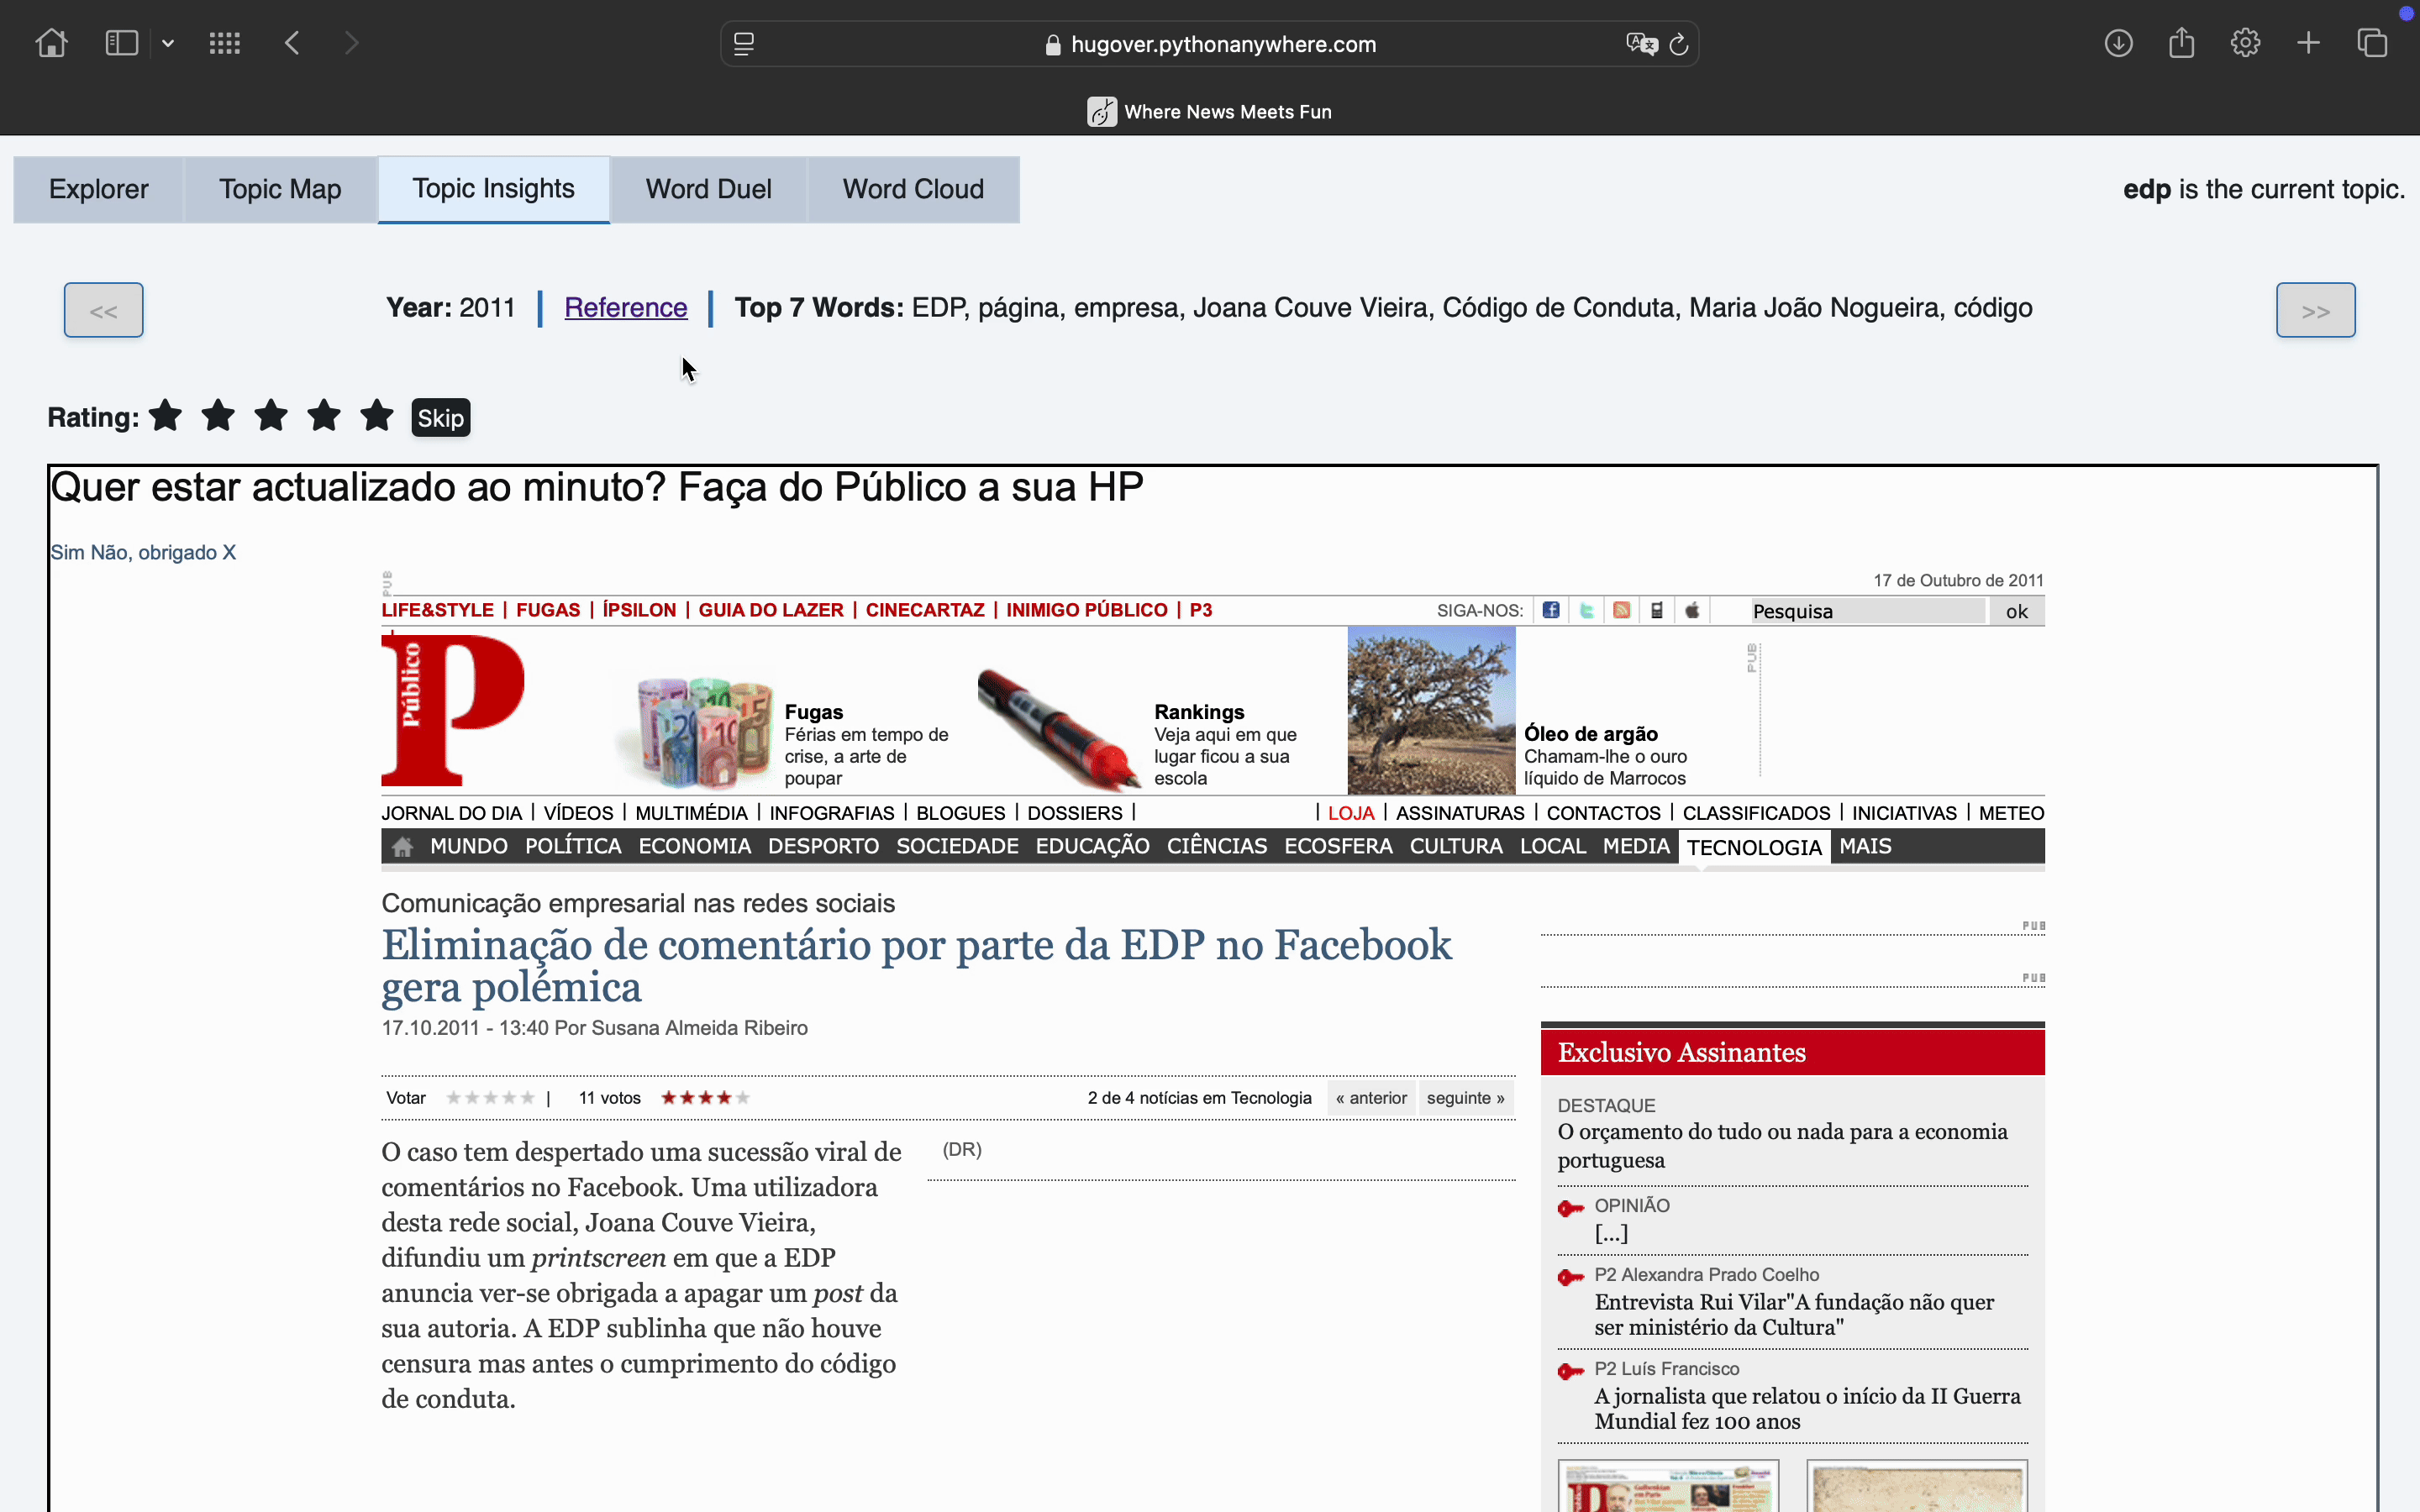Image resolution: width=2420 pixels, height=1512 pixels.
Task: Go to next article seguinte »
Action: 1465,1097
